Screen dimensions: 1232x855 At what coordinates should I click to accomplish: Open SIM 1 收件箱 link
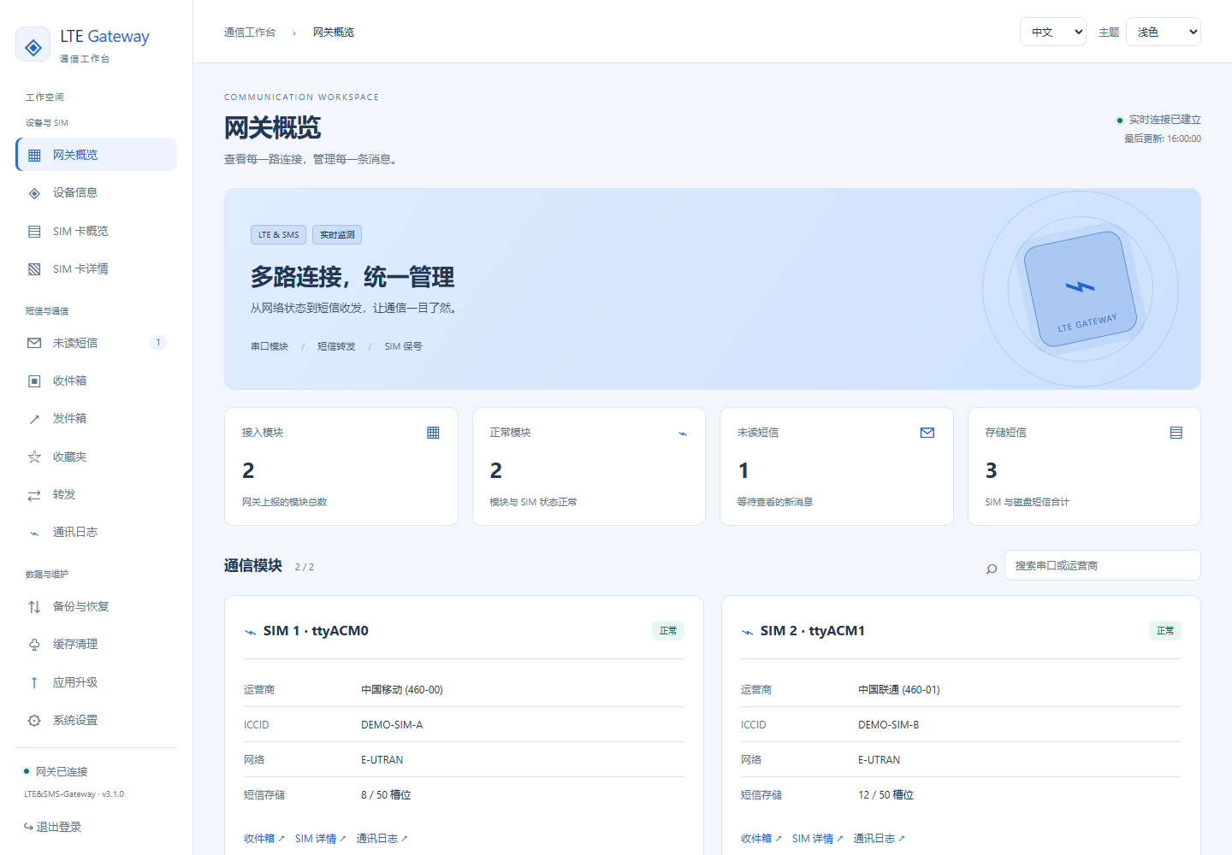(x=264, y=839)
